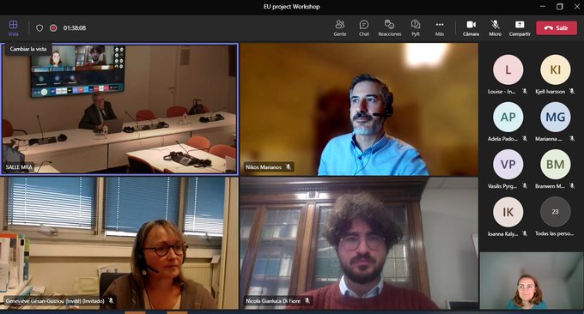Image resolution: width=584 pixels, height=314 pixels.
Task: Open the Reacciones menu
Action: point(390,28)
